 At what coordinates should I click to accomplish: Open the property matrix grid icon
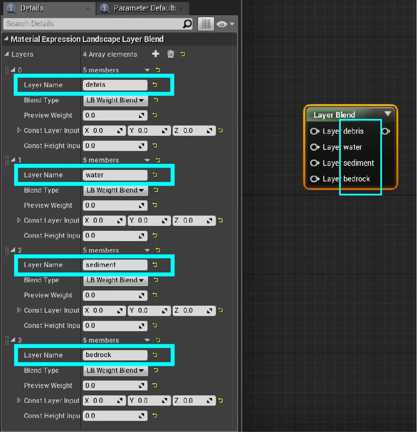[x=205, y=23]
